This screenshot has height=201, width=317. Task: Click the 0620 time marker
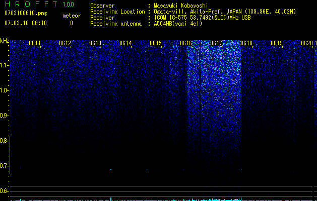click(x=307, y=43)
